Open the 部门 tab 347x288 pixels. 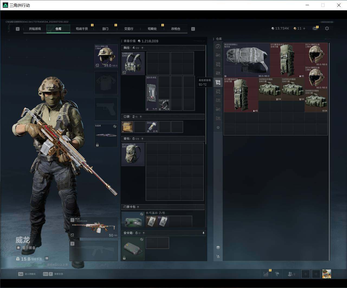105,29
